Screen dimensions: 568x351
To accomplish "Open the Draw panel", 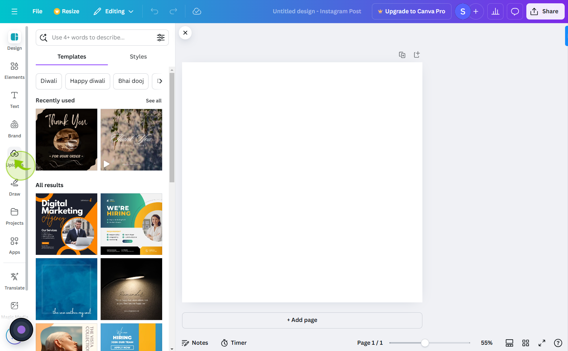I will (x=14, y=187).
